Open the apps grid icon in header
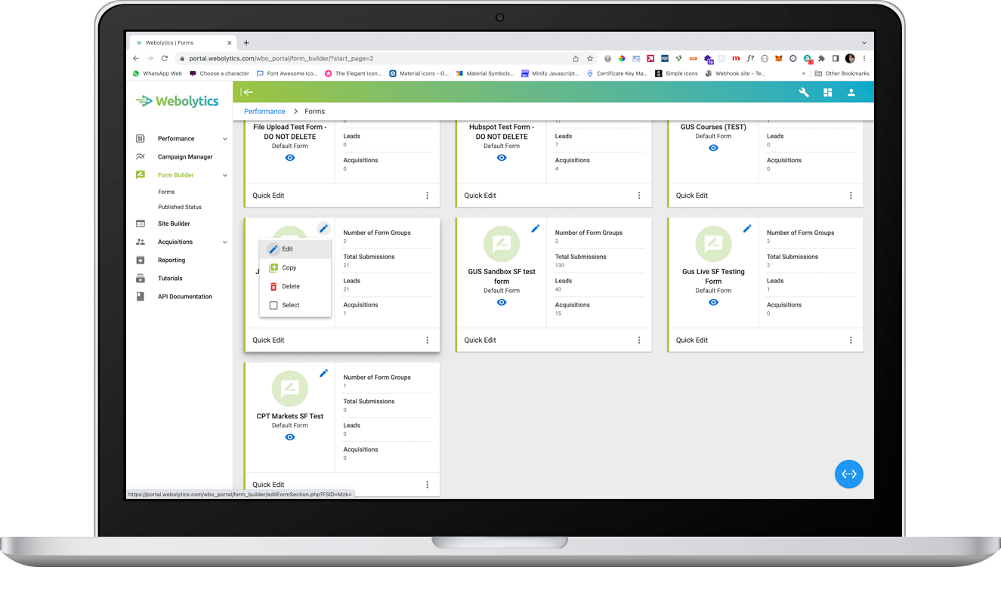The image size is (1001, 589). (x=827, y=92)
